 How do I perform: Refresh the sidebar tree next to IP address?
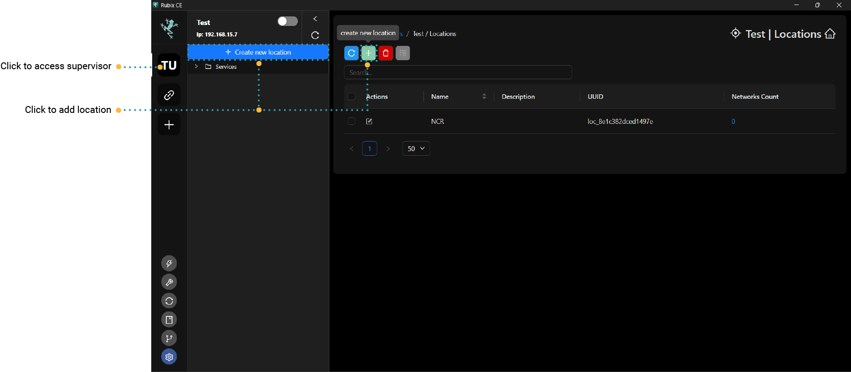pyautogui.click(x=315, y=36)
